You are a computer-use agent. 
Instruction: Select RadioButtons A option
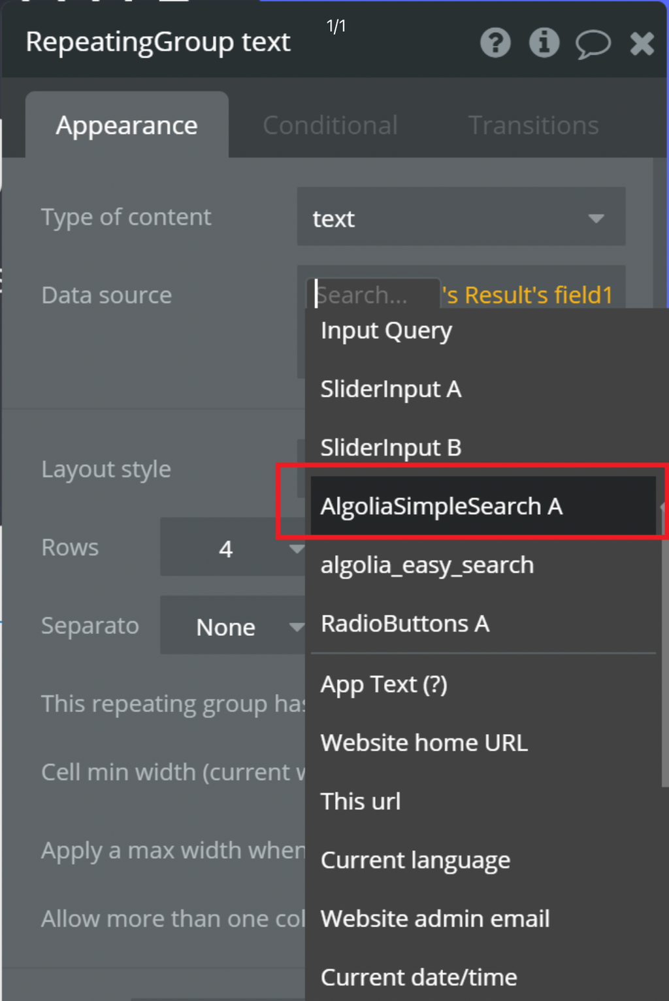coord(405,624)
